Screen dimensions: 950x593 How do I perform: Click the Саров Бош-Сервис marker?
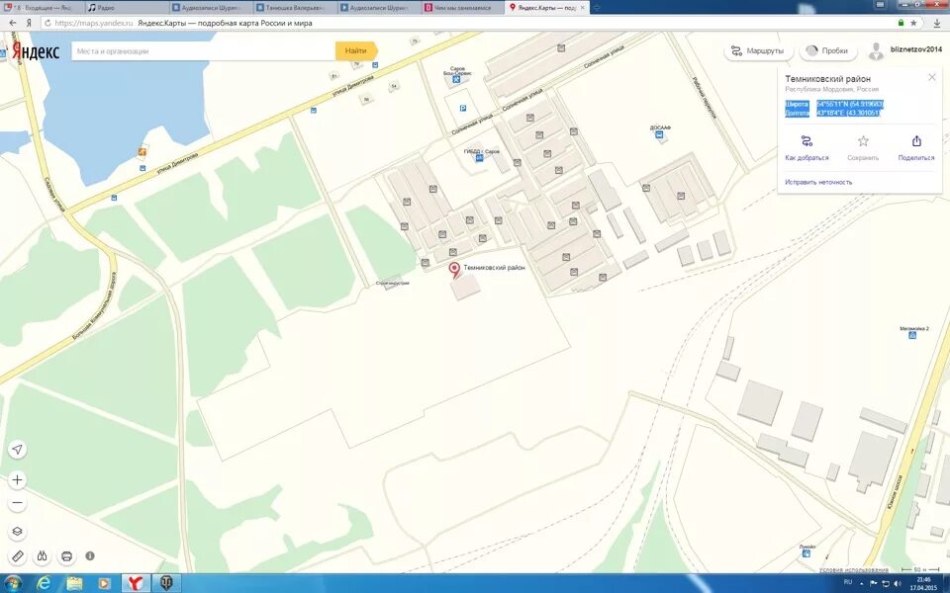(x=456, y=80)
